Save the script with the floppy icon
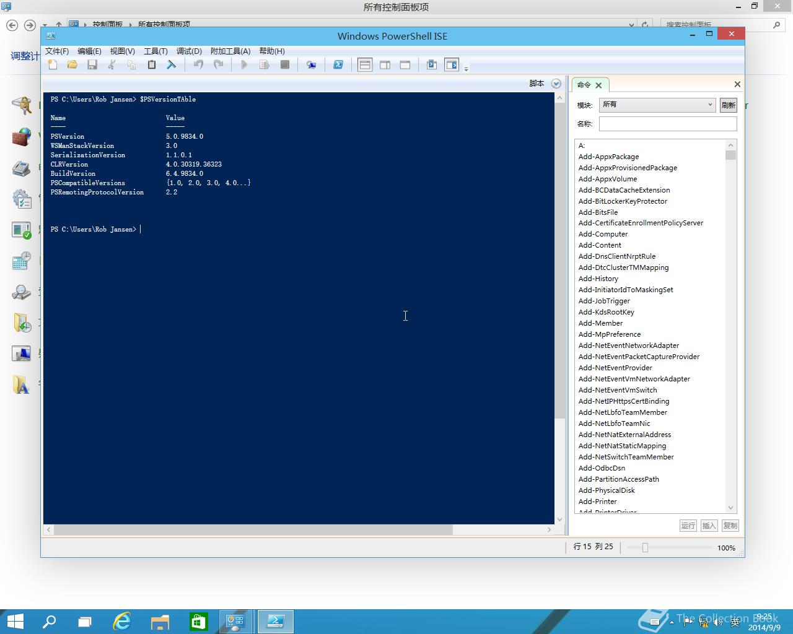 pos(92,64)
